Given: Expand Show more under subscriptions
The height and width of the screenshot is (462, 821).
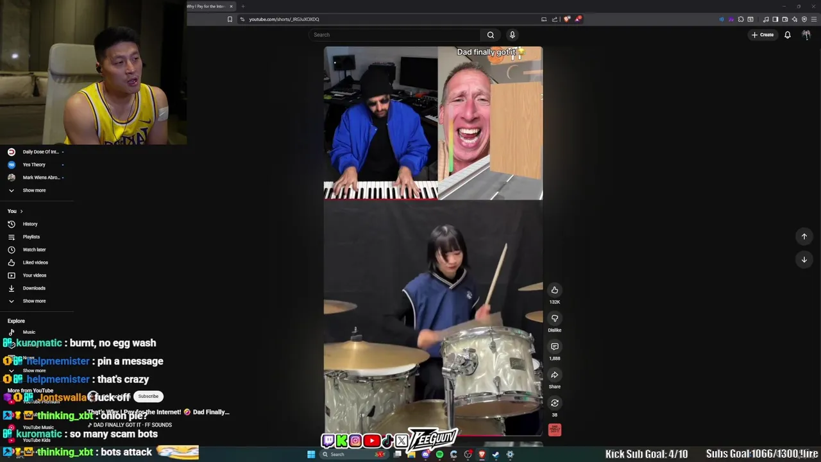Looking at the screenshot, I should point(34,191).
